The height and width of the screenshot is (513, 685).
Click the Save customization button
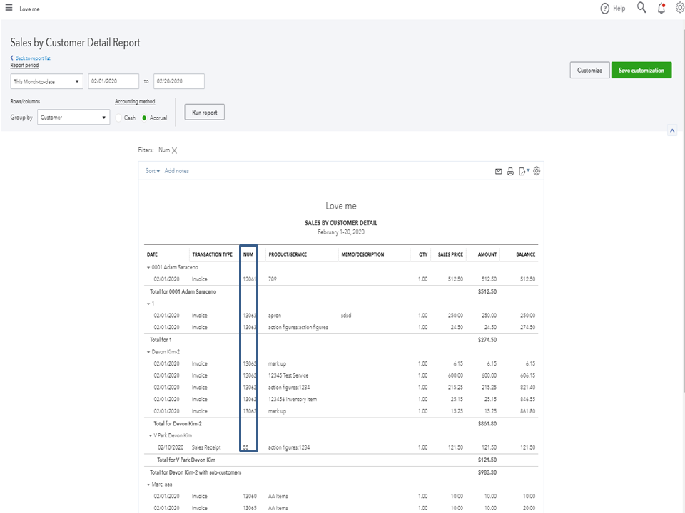641,70
